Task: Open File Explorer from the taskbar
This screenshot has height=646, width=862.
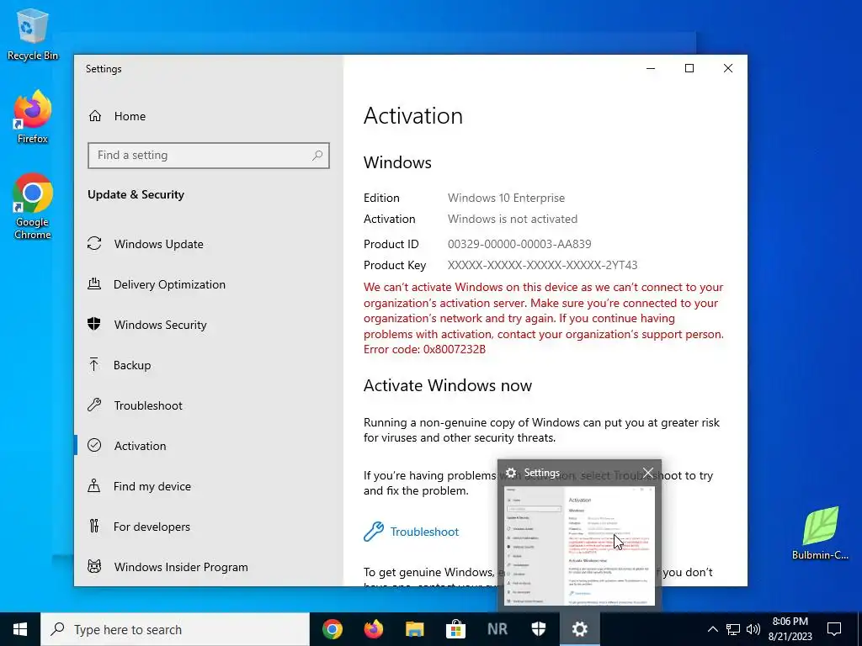Action: [415, 629]
